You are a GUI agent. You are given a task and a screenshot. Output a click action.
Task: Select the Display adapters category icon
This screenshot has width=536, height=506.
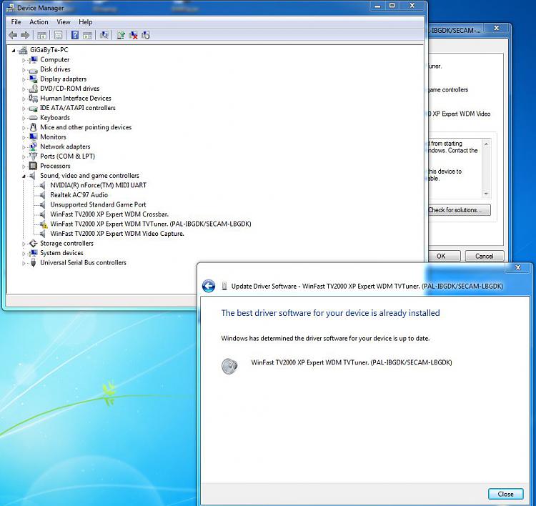[x=33, y=79]
